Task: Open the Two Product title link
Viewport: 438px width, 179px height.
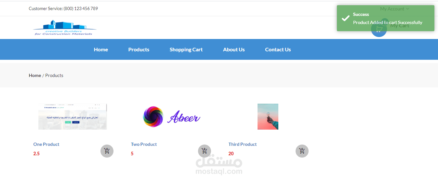Action: pos(144,144)
